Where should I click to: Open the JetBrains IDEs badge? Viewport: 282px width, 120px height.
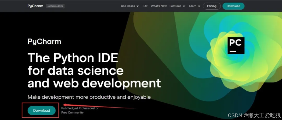[55, 6]
